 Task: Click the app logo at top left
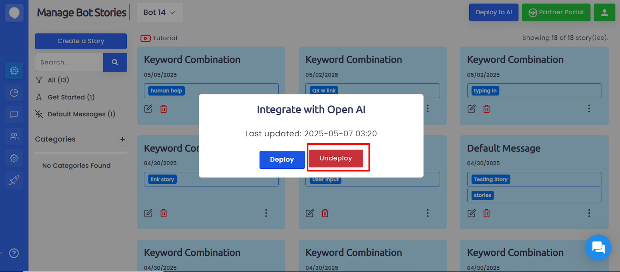14,13
